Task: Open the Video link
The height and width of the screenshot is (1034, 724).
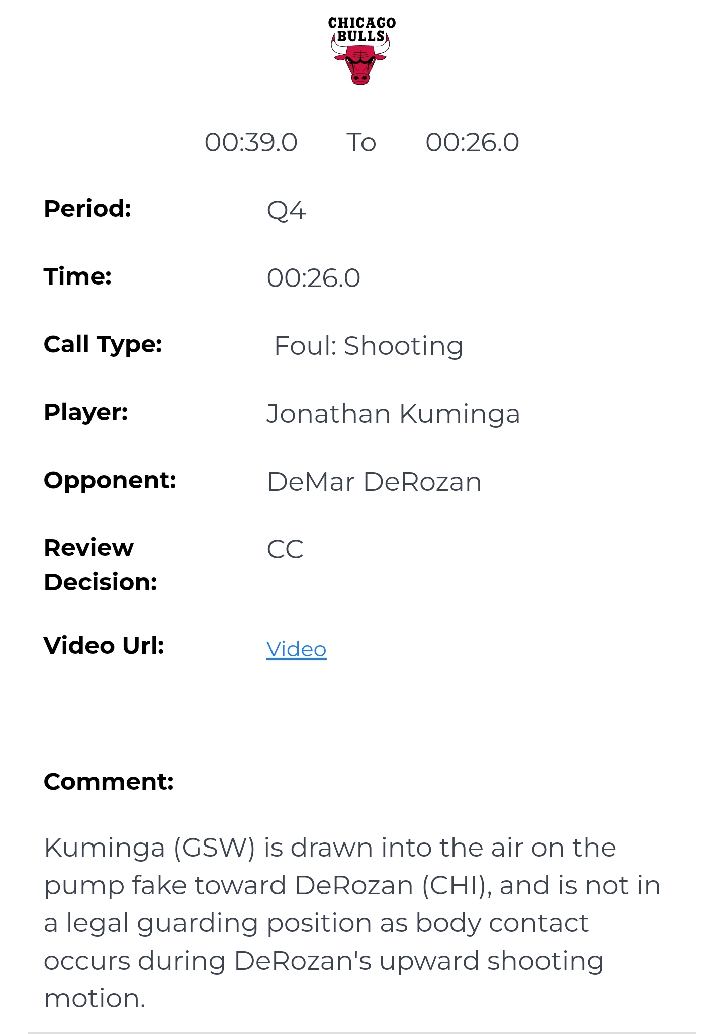Action: (x=296, y=649)
